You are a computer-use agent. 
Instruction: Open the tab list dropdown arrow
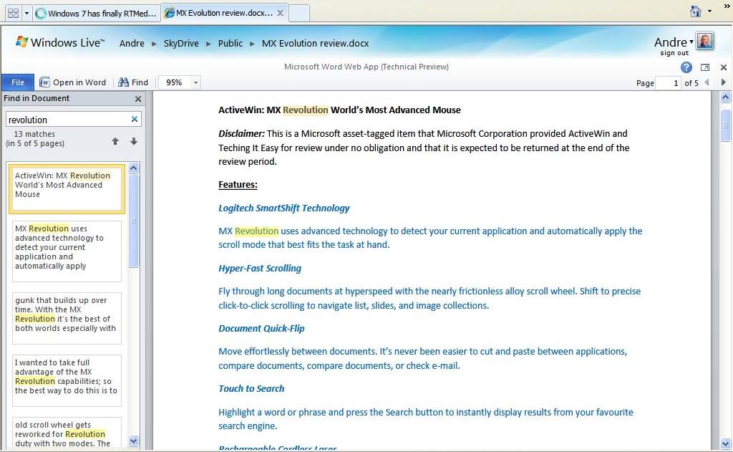coord(26,13)
